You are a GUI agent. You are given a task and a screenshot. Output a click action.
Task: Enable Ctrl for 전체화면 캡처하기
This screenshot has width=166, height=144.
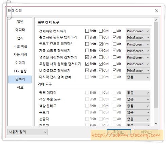tap(100, 31)
